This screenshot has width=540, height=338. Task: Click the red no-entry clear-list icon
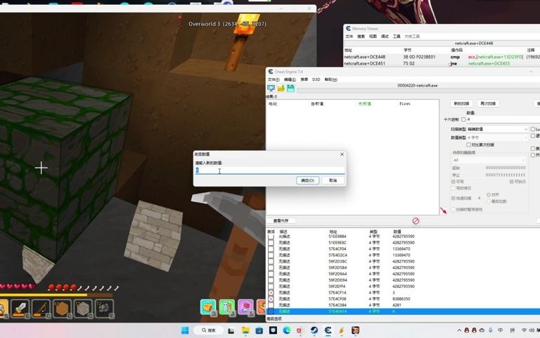[416, 220]
